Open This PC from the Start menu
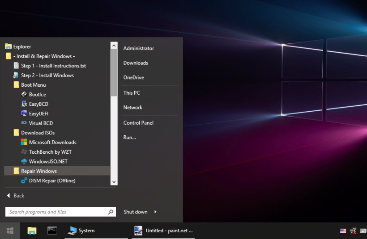The width and height of the screenshot is (367, 239). (132, 93)
